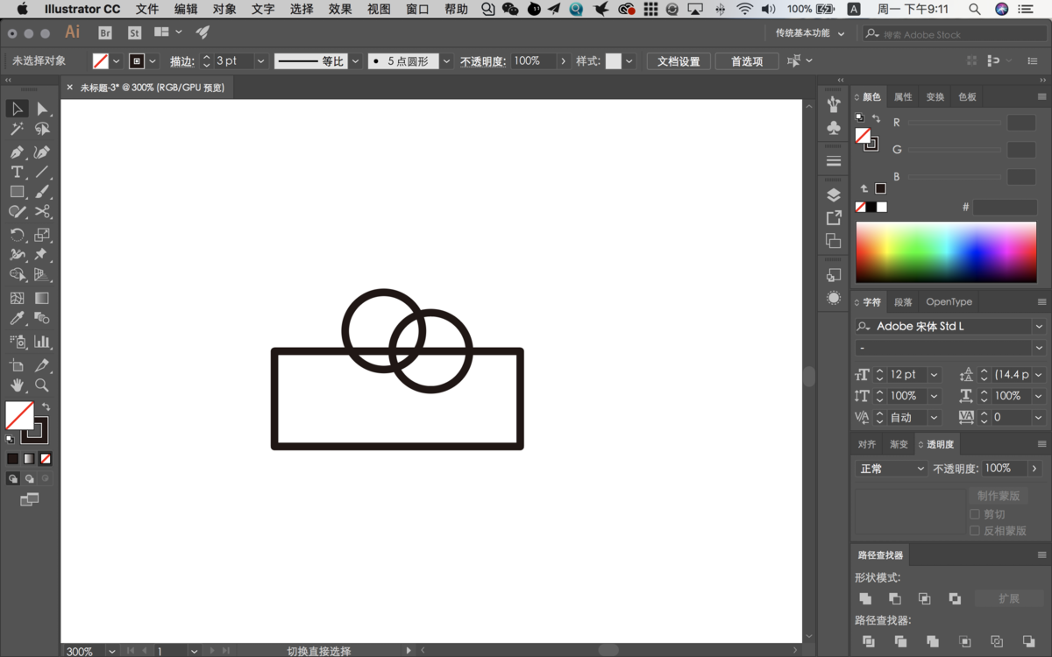Select the Column Graph tool
Viewport: 1052px width, 657px height.
(x=42, y=342)
